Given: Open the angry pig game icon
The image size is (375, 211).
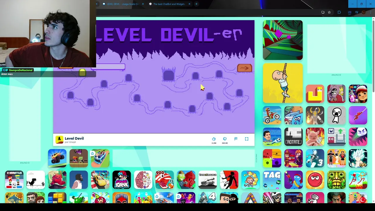Looking at the screenshot, I should click(x=315, y=137).
